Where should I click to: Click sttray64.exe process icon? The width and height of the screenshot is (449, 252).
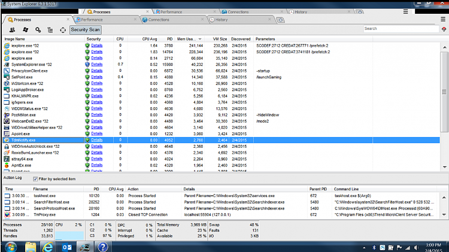click(x=7, y=159)
